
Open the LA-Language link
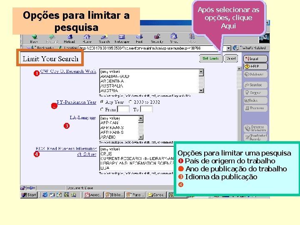[82, 117]
